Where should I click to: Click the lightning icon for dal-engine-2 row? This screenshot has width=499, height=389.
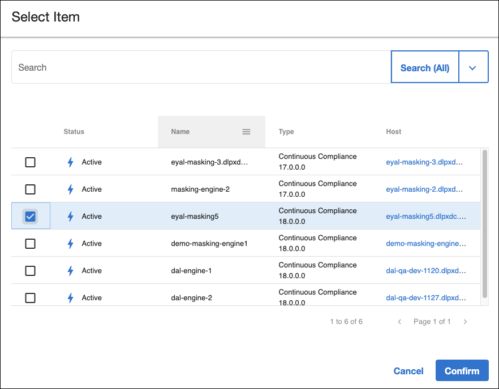pyautogui.click(x=71, y=298)
